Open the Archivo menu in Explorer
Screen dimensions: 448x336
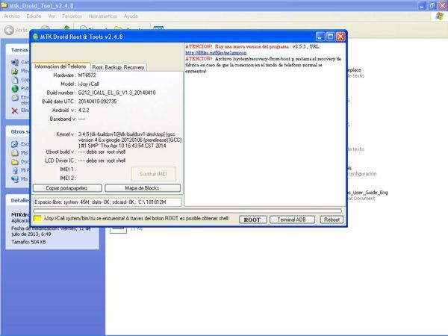[12, 16]
